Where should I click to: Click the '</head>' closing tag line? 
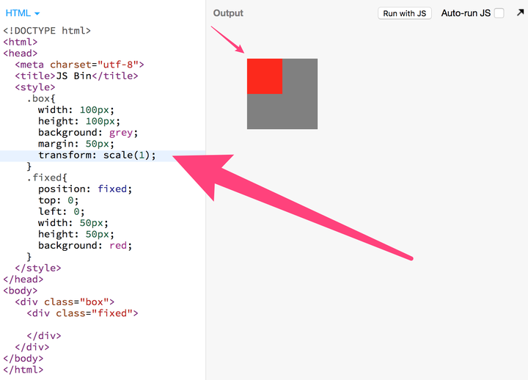click(23, 279)
